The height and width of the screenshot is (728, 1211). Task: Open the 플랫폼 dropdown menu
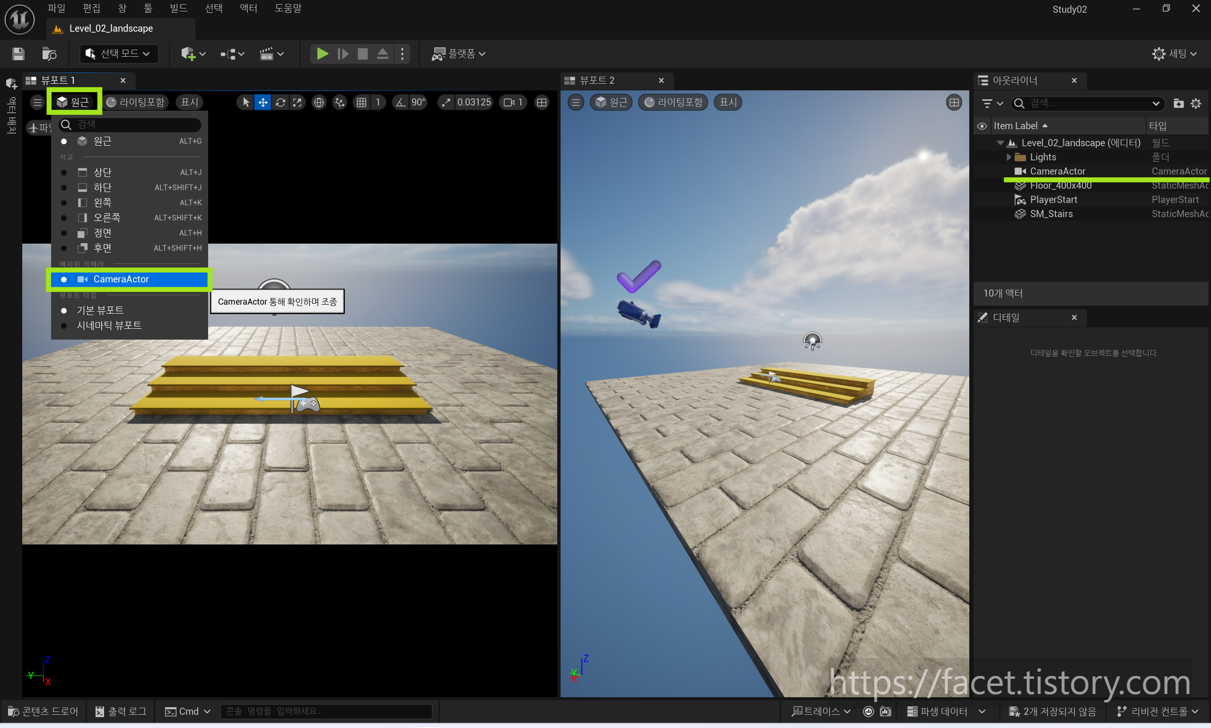tap(458, 53)
